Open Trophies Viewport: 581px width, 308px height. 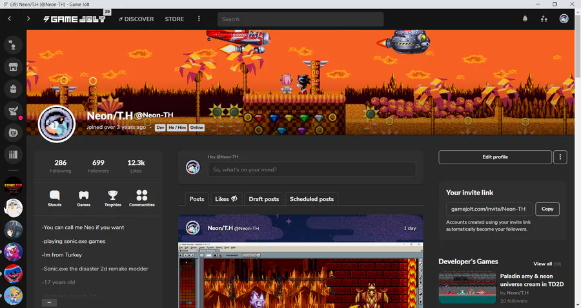pyautogui.click(x=112, y=198)
